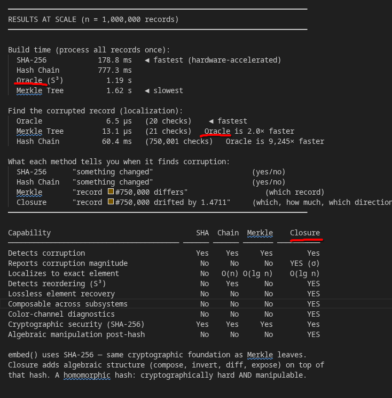Select the value "777.3 ms" for Hash Chain
The height and width of the screenshot is (398, 392).
(115, 70)
